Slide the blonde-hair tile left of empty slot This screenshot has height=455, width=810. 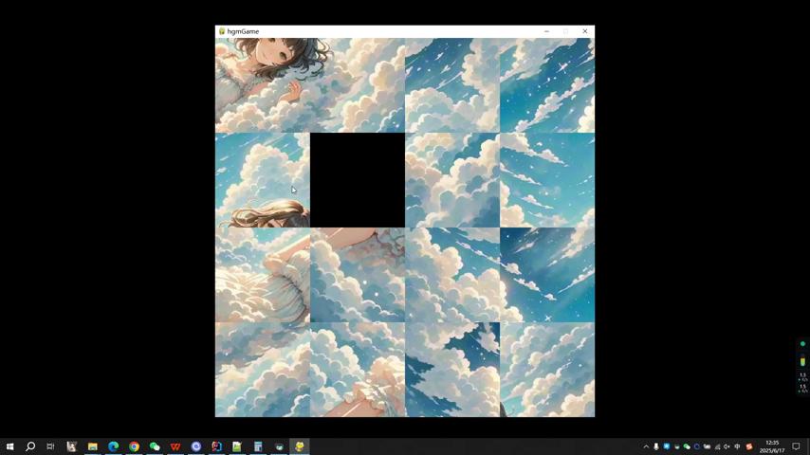click(x=263, y=180)
